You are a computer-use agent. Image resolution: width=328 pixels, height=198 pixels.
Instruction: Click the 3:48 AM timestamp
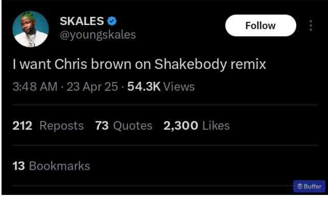[x=35, y=86]
